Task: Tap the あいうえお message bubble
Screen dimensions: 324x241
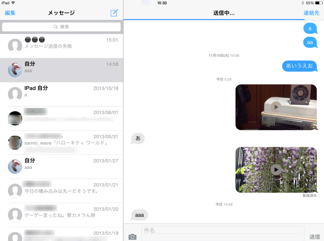Action: point(299,66)
